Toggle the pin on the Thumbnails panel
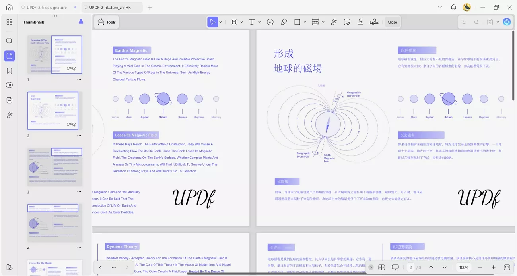517x276 pixels. pos(81,22)
